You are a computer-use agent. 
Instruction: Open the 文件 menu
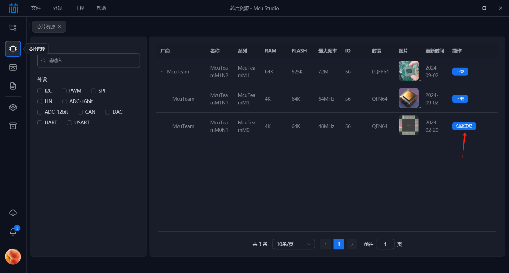click(36, 8)
